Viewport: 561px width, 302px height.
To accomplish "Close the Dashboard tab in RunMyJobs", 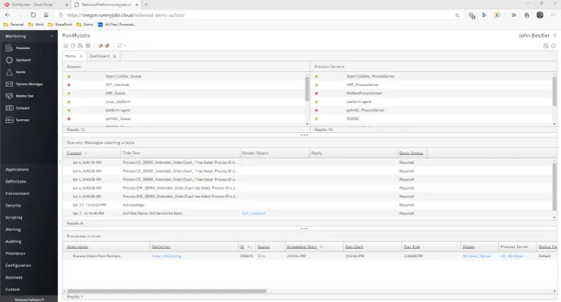I will coord(114,56).
